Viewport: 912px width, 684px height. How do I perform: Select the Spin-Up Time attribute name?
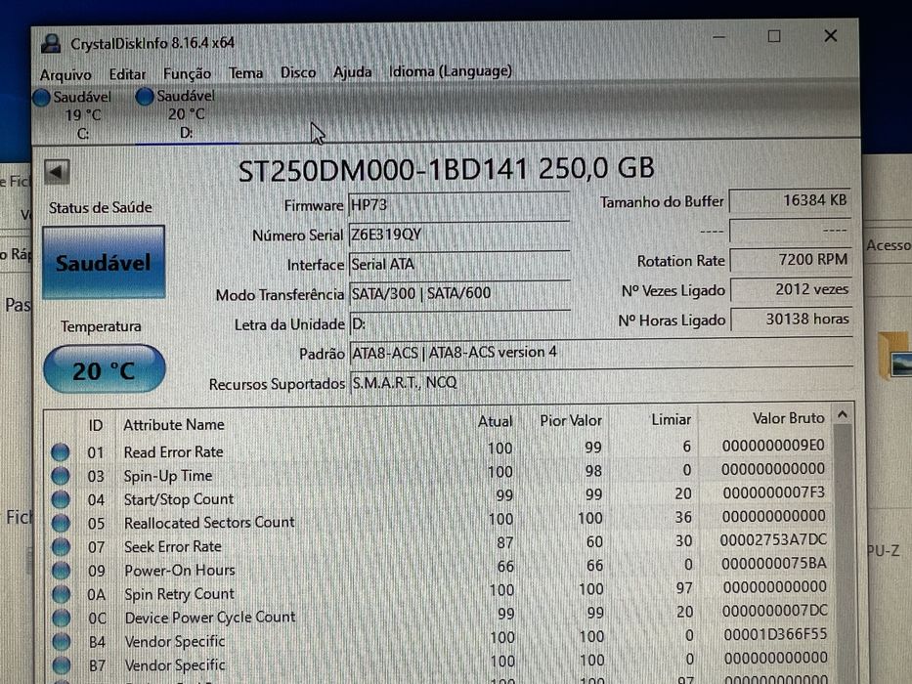tap(168, 476)
